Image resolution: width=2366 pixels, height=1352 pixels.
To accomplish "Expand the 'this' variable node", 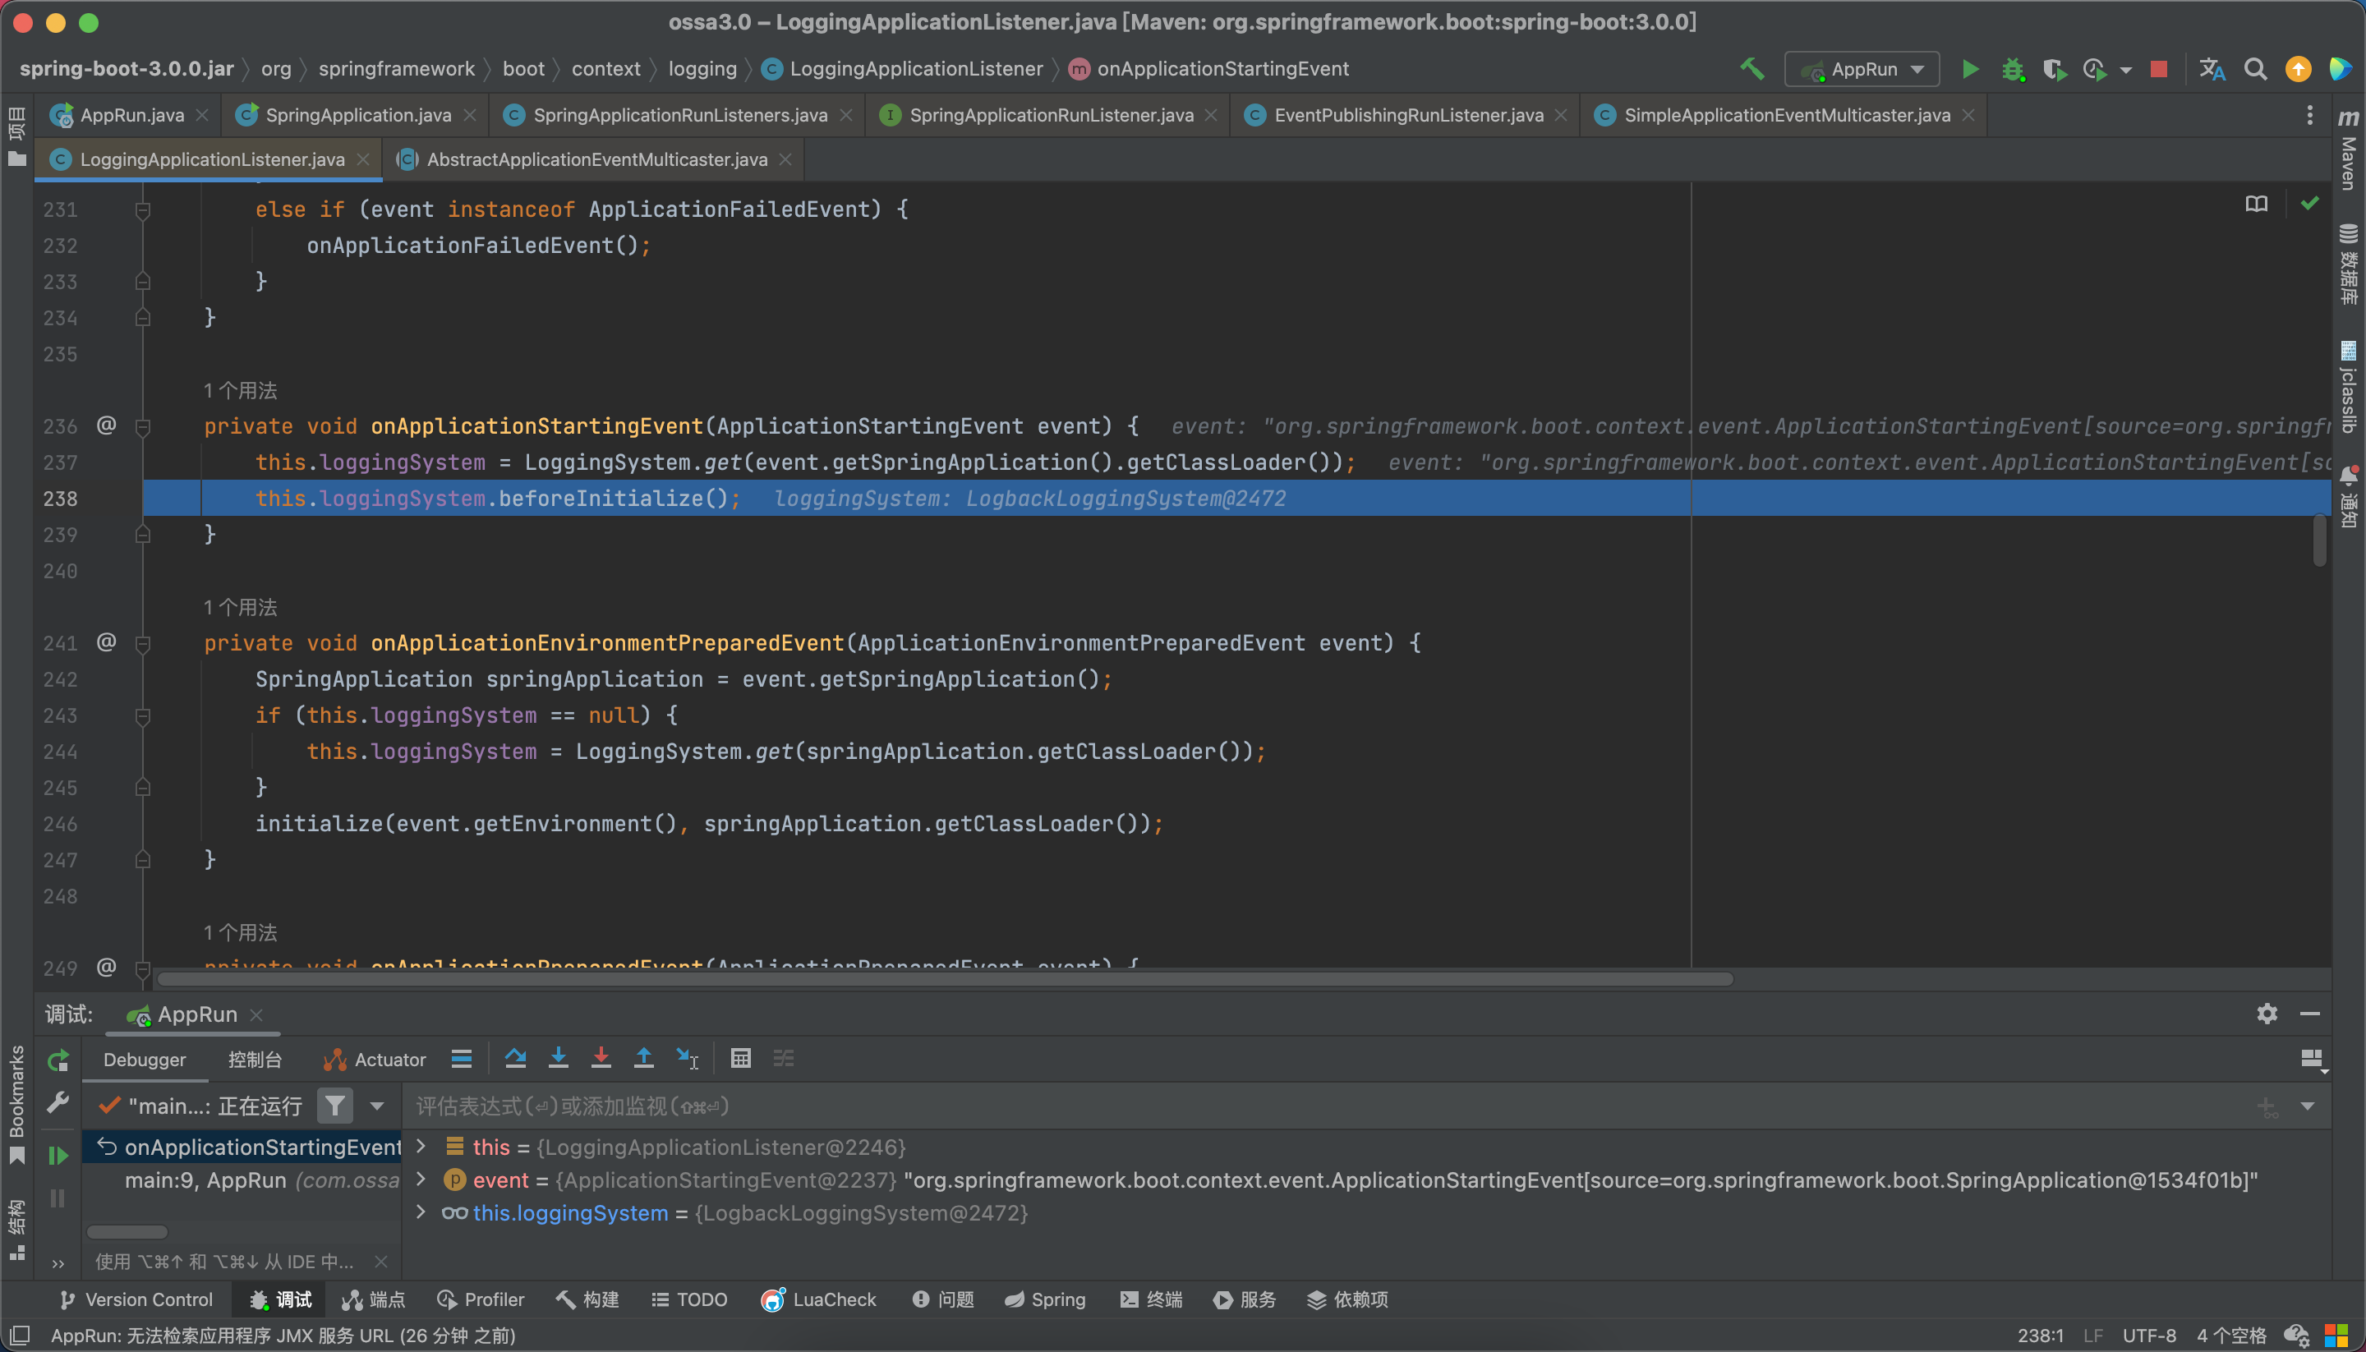I will coord(421,1147).
